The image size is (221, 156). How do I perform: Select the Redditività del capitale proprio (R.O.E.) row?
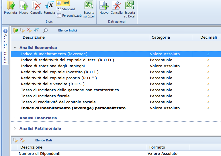point(59,78)
